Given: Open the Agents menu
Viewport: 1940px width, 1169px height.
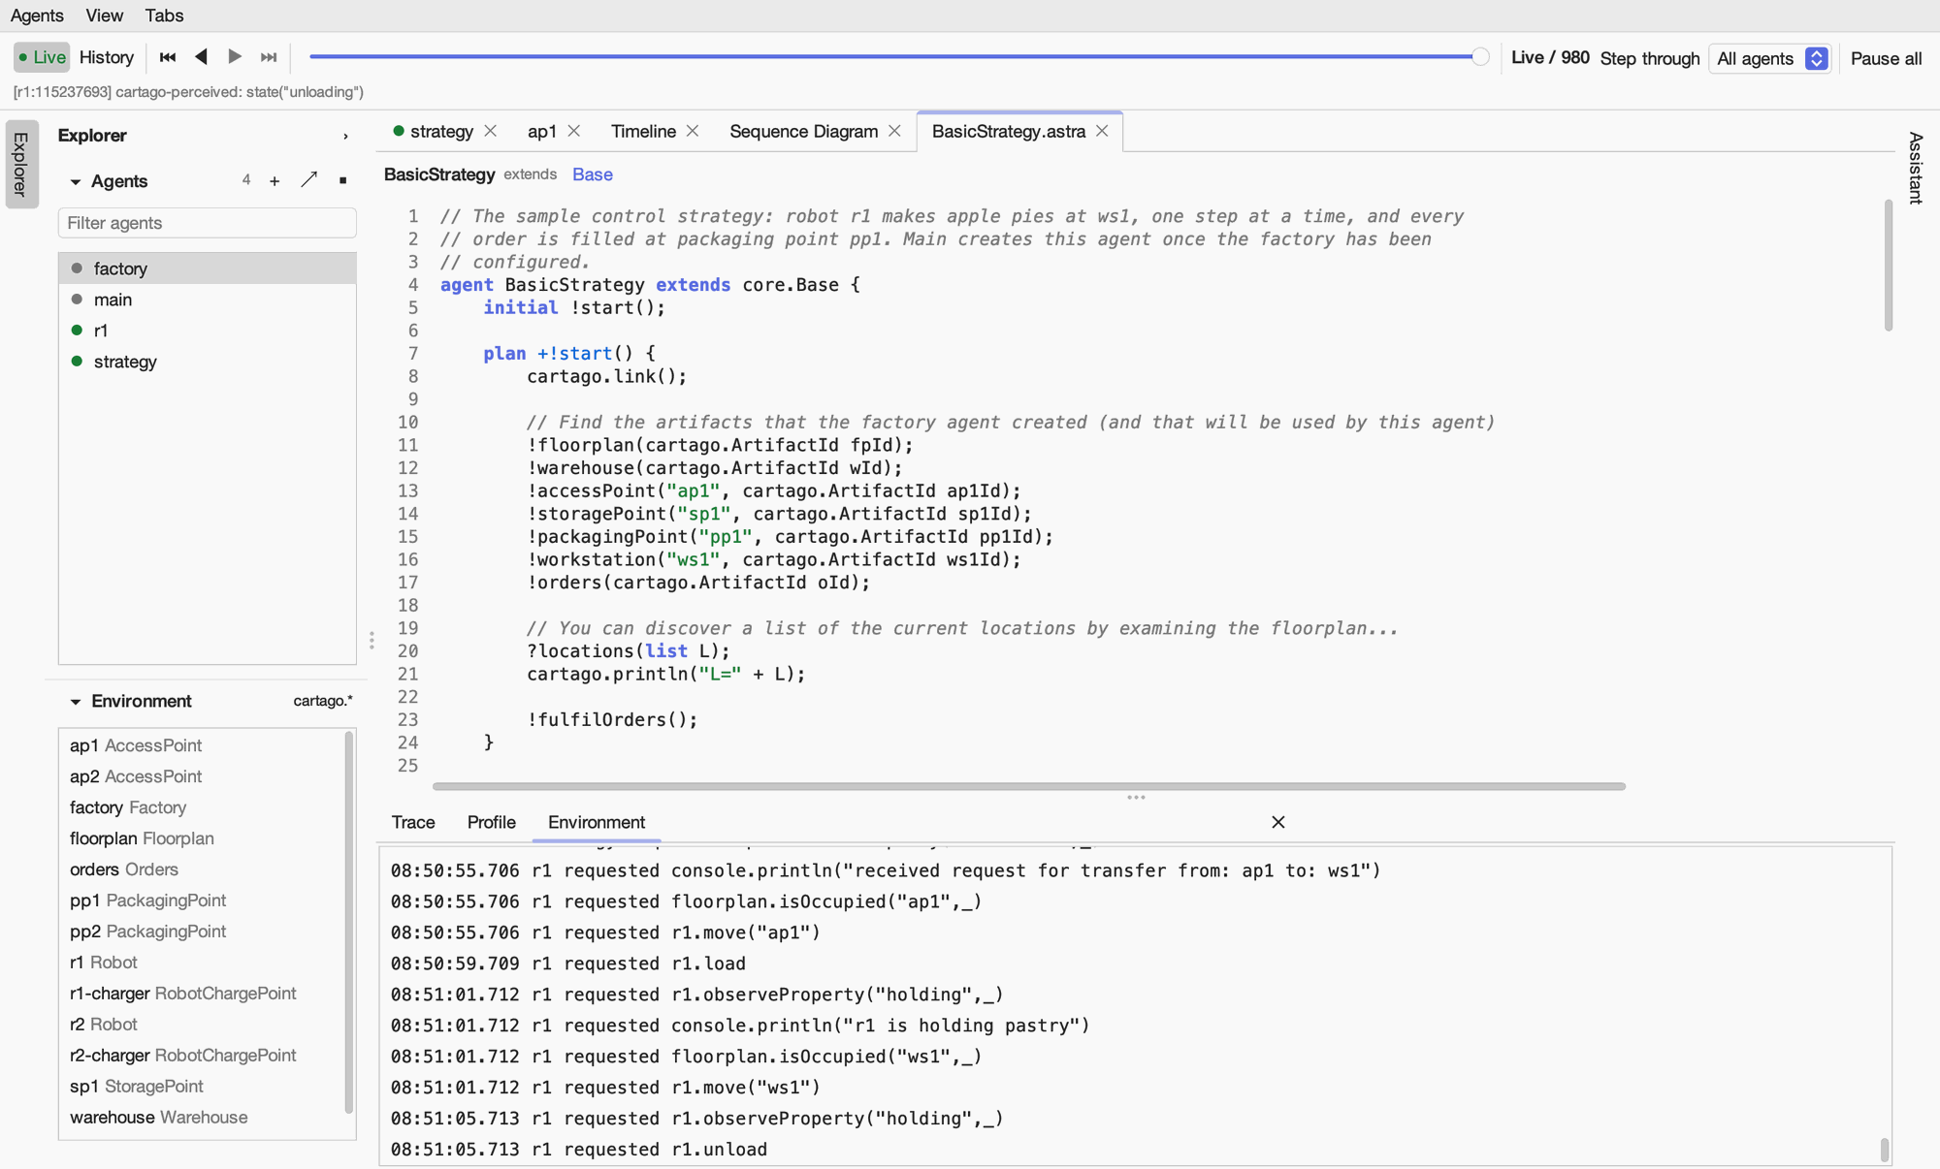Looking at the screenshot, I should tap(37, 16).
